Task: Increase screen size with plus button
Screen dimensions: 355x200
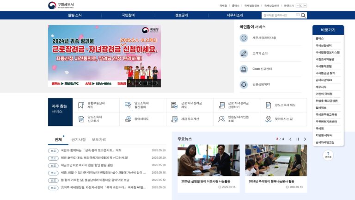Action: 305,6
